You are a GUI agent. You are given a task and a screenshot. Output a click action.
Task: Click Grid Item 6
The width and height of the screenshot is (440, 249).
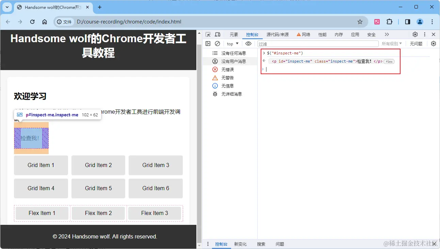[x=156, y=188]
